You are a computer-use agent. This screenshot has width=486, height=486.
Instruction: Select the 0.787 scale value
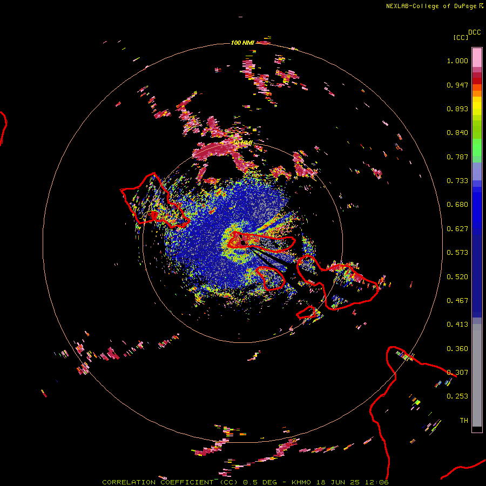click(x=457, y=157)
